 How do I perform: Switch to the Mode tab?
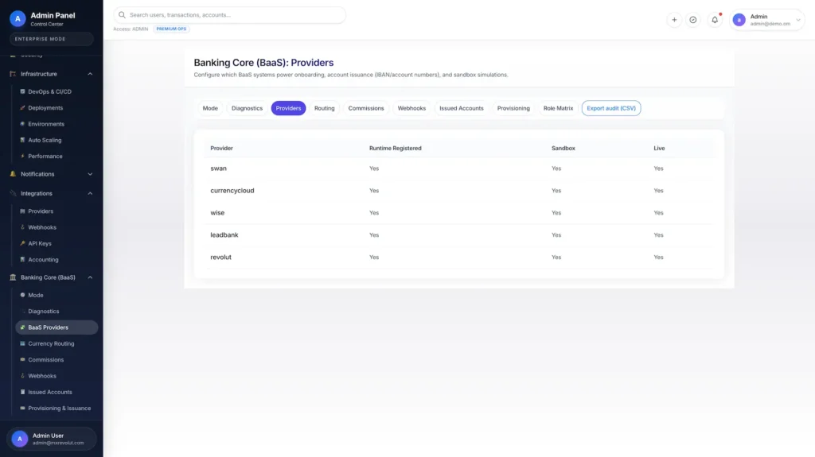(210, 108)
